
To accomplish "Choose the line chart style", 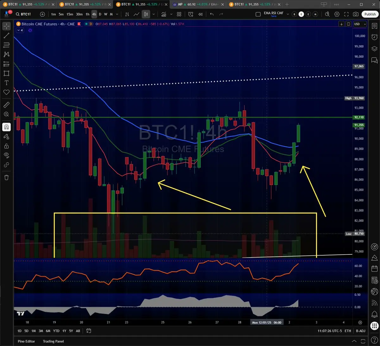I will (136, 14).
